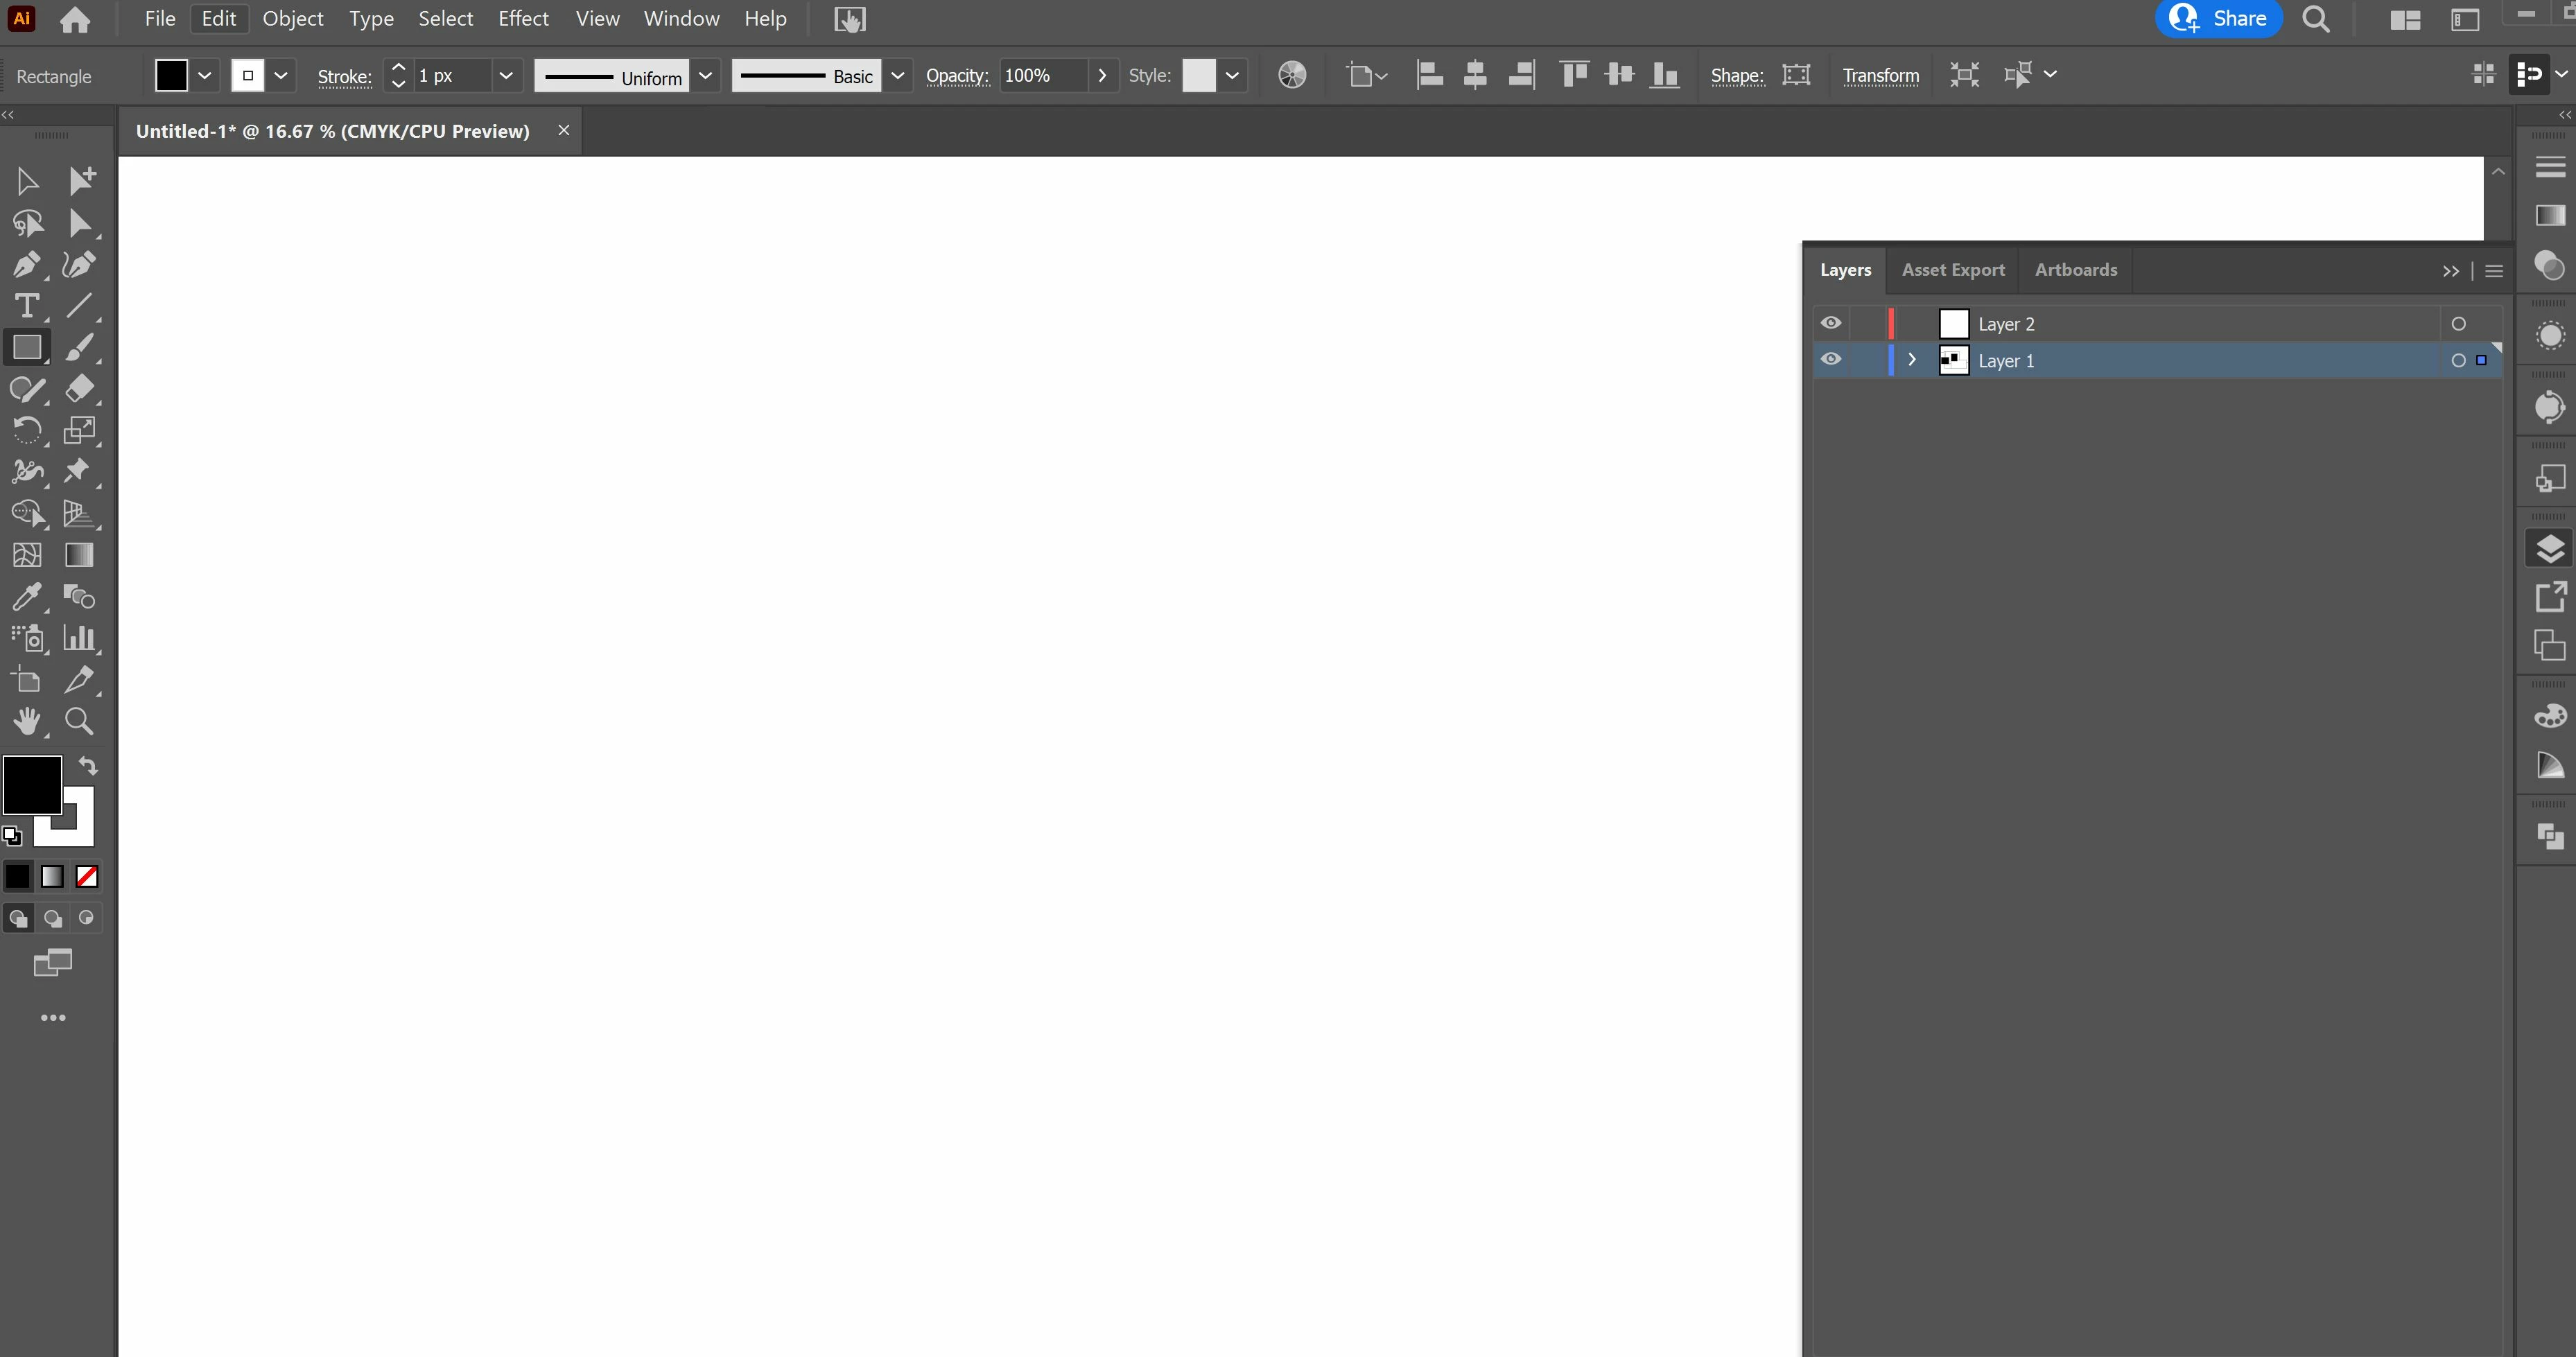Toggle Layer 1 visibility eye

(x=1830, y=360)
